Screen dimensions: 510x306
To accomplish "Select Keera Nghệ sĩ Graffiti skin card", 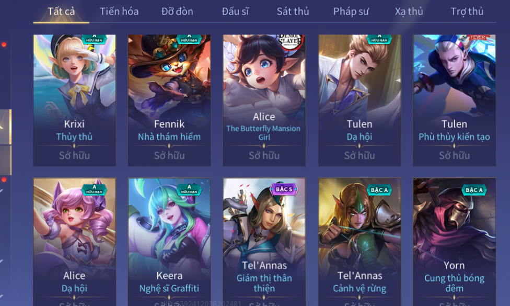I will point(169,242).
